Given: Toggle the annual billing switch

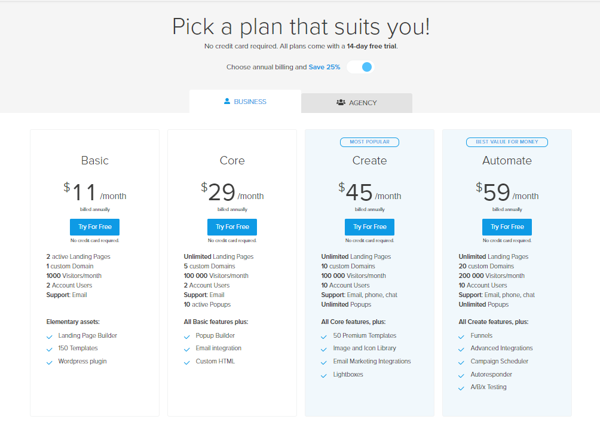Looking at the screenshot, I should 360,67.
